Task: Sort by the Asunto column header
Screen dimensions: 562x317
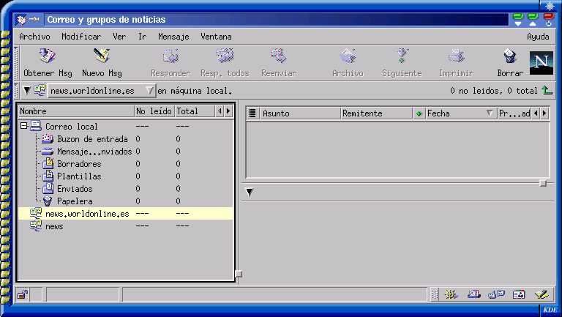Action: tap(299, 113)
